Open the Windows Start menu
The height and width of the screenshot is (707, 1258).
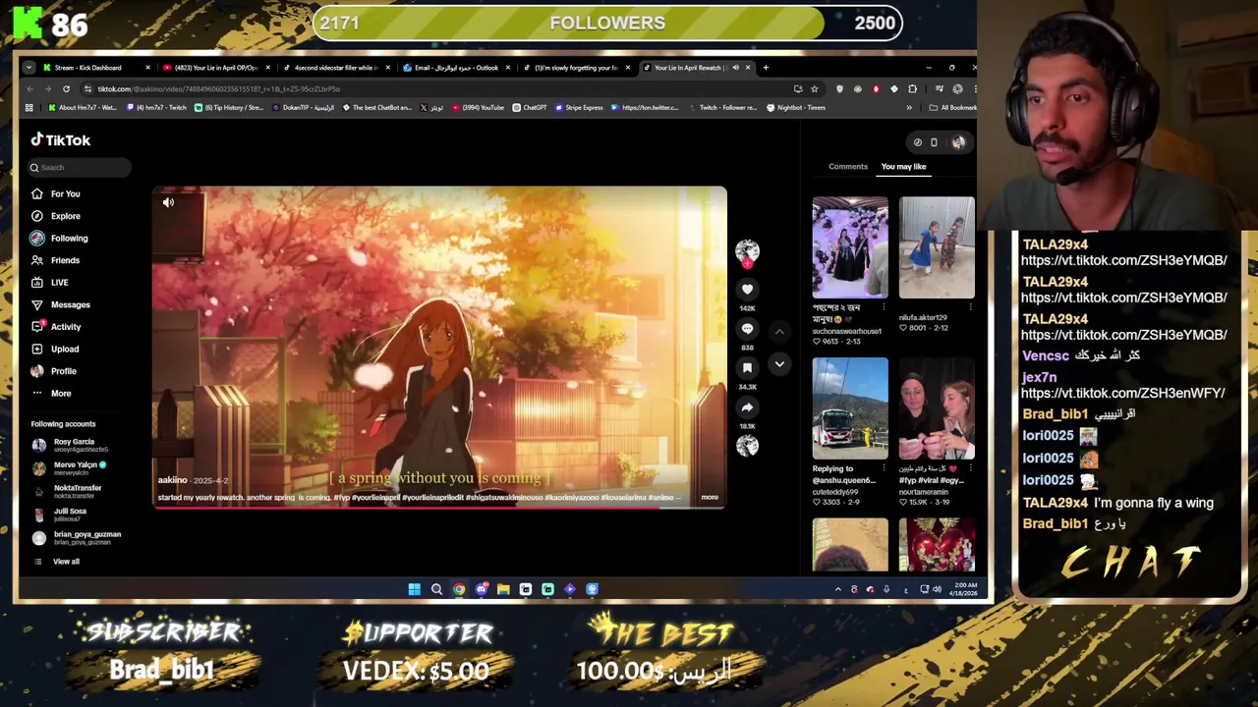[x=414, y=589]
